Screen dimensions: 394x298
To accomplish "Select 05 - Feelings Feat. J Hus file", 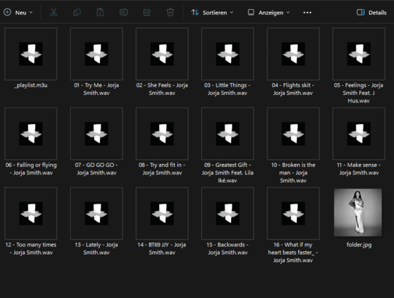I will point(358,54).
